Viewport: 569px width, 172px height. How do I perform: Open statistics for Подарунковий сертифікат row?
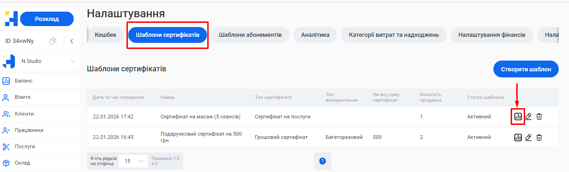click(x=518, y=138)
